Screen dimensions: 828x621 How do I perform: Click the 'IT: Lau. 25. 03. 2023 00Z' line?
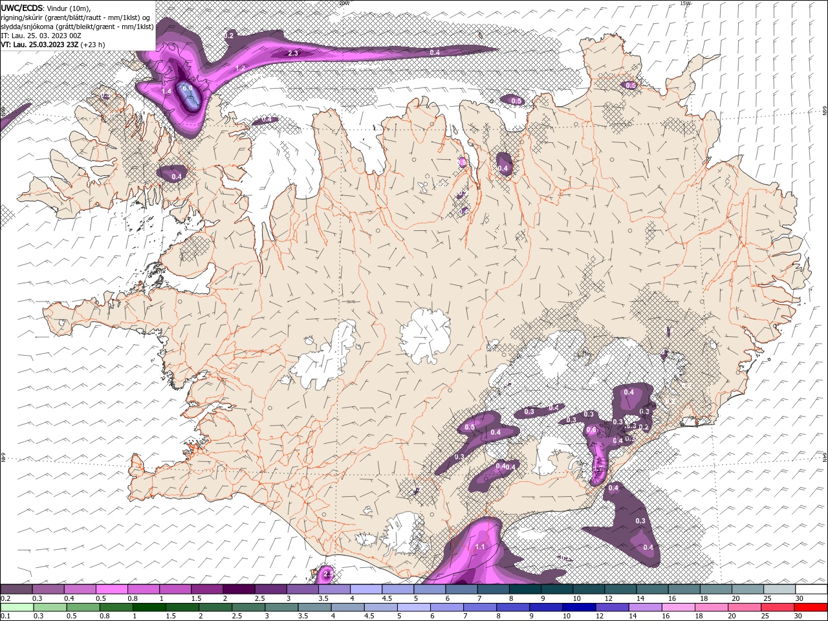[x=41, y=36]
